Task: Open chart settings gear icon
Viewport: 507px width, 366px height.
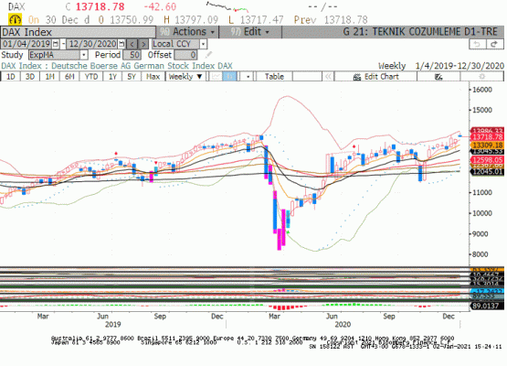Action: pyautogui.click(x=481, y=77)
